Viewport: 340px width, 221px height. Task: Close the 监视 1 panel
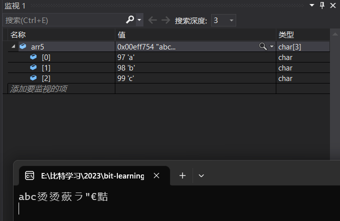point(333,5)
